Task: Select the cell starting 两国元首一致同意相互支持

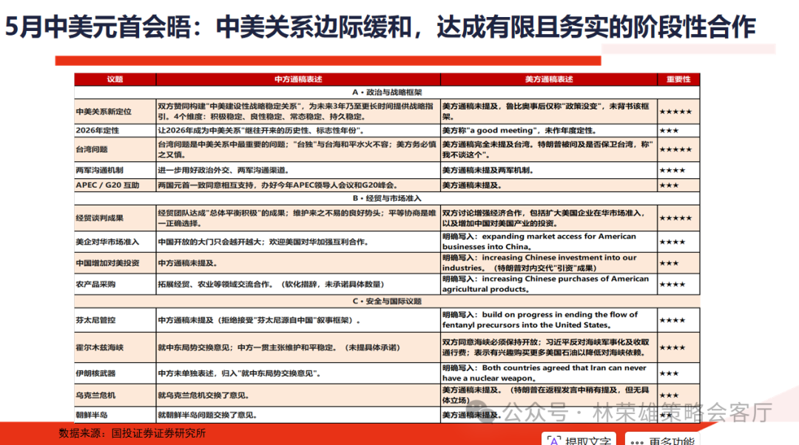Action: click(298, 185)
